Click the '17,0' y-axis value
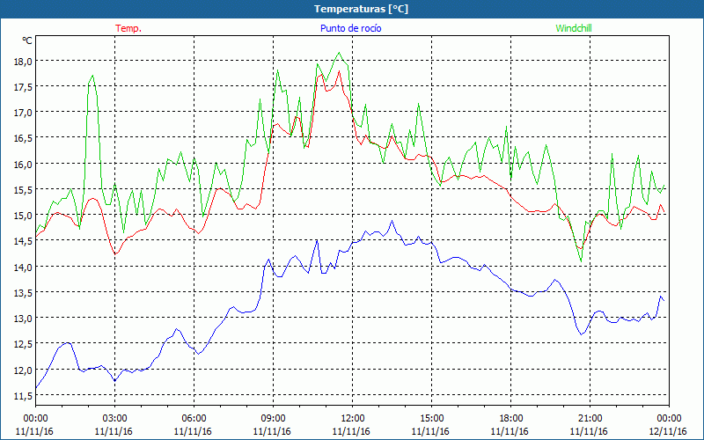 point(23,113)
